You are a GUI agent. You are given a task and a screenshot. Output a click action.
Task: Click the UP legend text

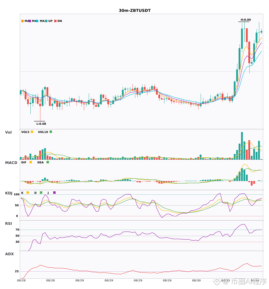pos(50,21)
